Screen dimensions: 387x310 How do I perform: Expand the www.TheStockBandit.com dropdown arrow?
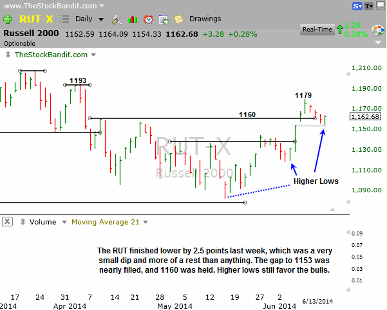point(102,6)
